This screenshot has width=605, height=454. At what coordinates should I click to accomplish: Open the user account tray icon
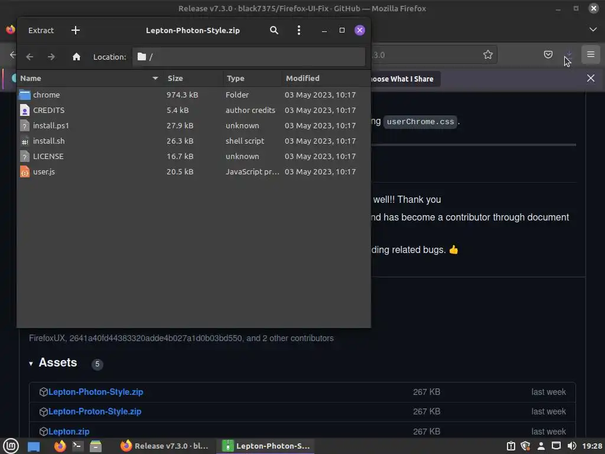541,446
